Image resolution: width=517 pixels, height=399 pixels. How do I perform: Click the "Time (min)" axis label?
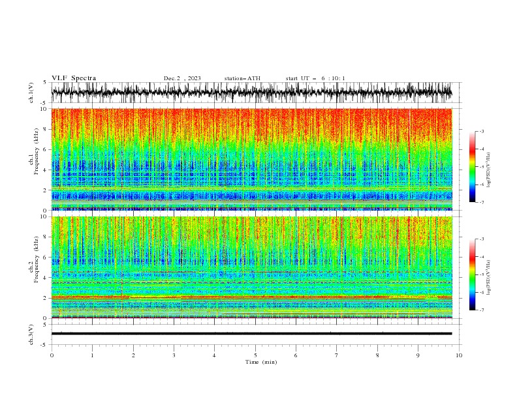[261, 362]
